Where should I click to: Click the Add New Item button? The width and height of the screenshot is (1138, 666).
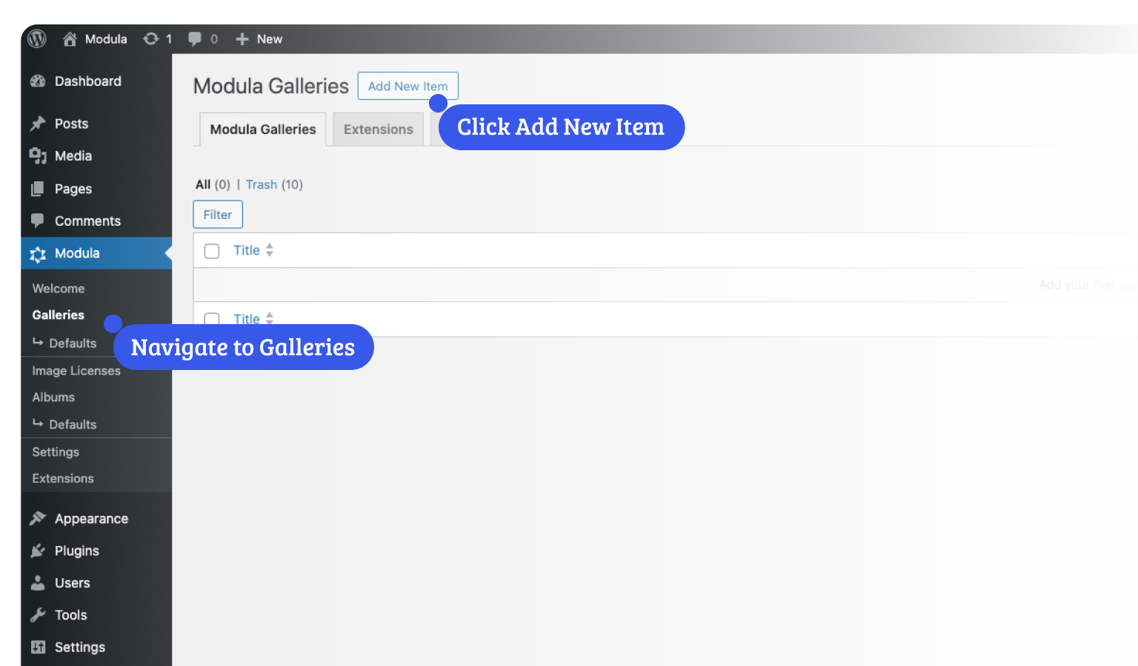pyautogui.click(x=407, y=86)
